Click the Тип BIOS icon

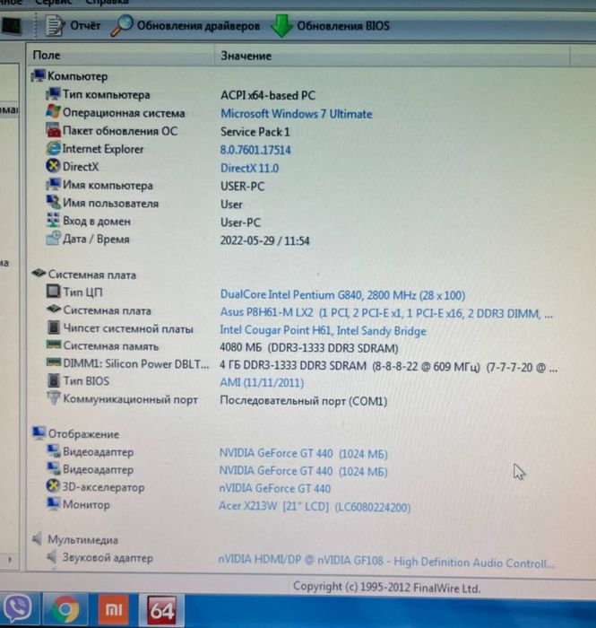tap(54, 380)
